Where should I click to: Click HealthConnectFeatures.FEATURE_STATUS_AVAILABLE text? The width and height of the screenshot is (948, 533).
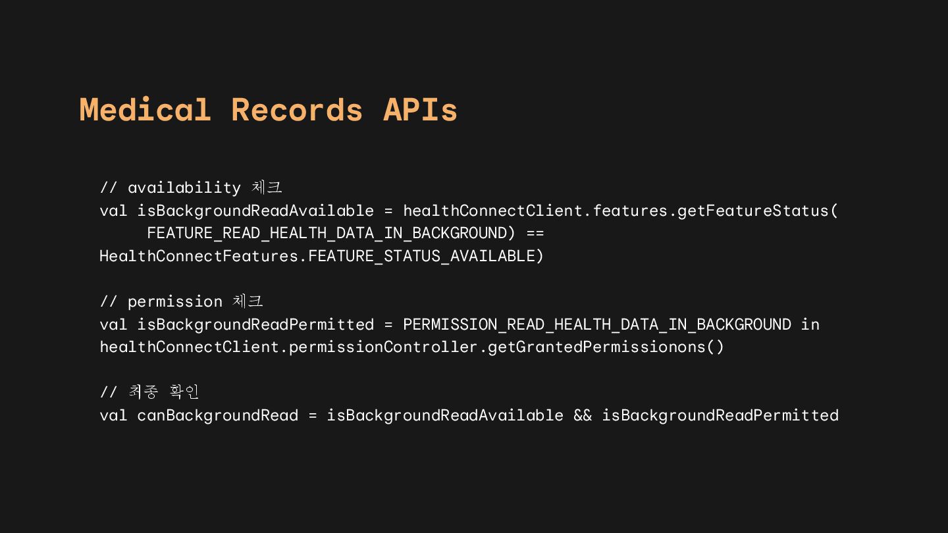(317, 256)
